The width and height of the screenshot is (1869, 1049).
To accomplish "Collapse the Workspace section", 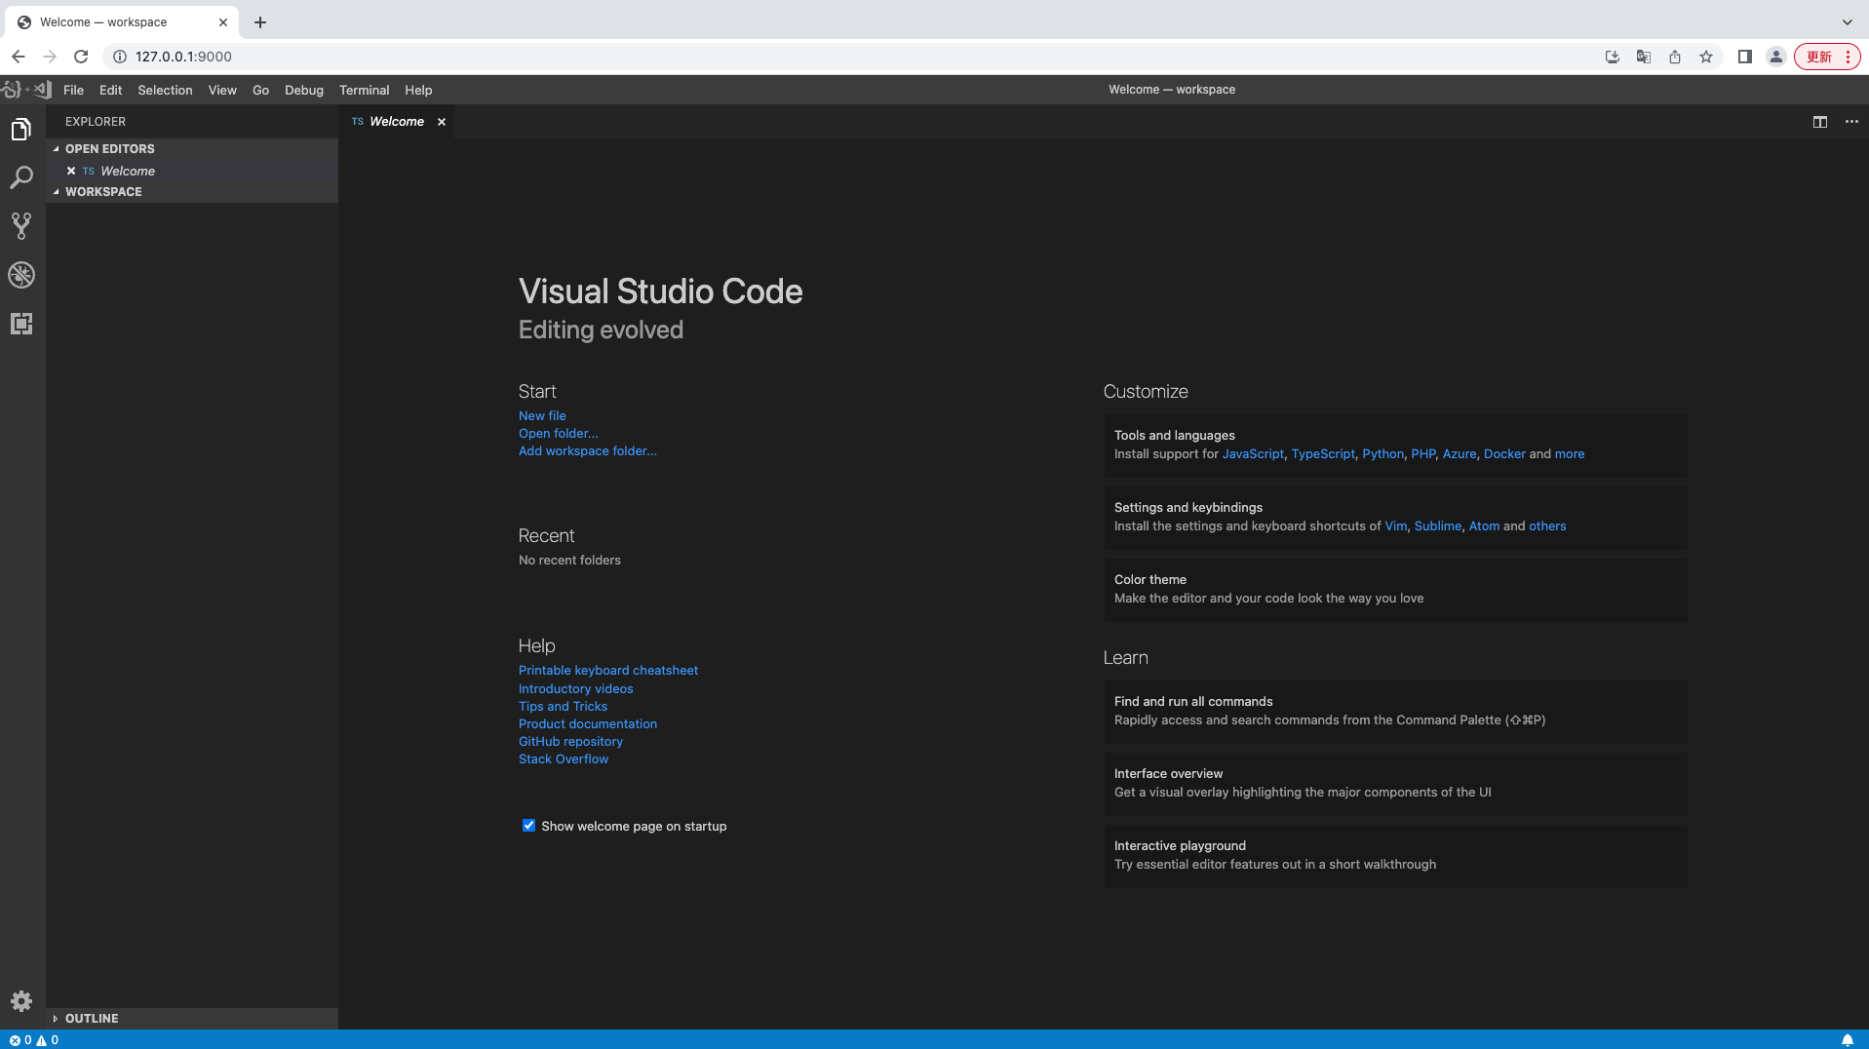I will pos(103,192).
